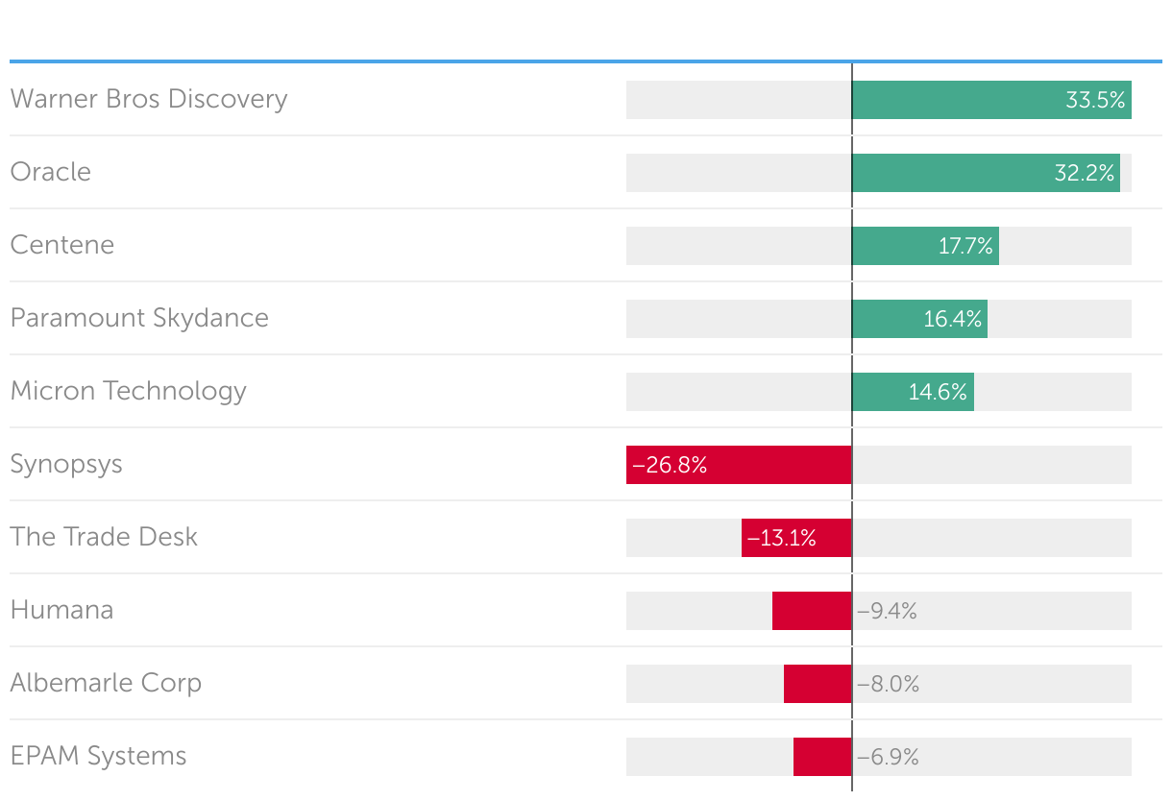This screenshot has width=1172, height=801.
Task: Open the Paramount Skydance label
Action: 139,318
